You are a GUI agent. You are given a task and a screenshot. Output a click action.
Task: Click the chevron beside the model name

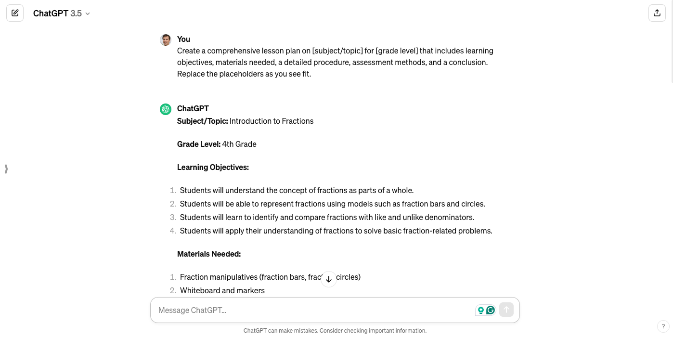point(87,13)
